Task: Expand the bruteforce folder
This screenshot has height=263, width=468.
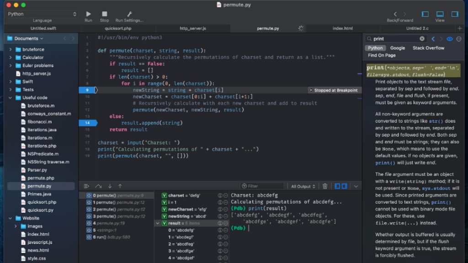Action: 11,49
